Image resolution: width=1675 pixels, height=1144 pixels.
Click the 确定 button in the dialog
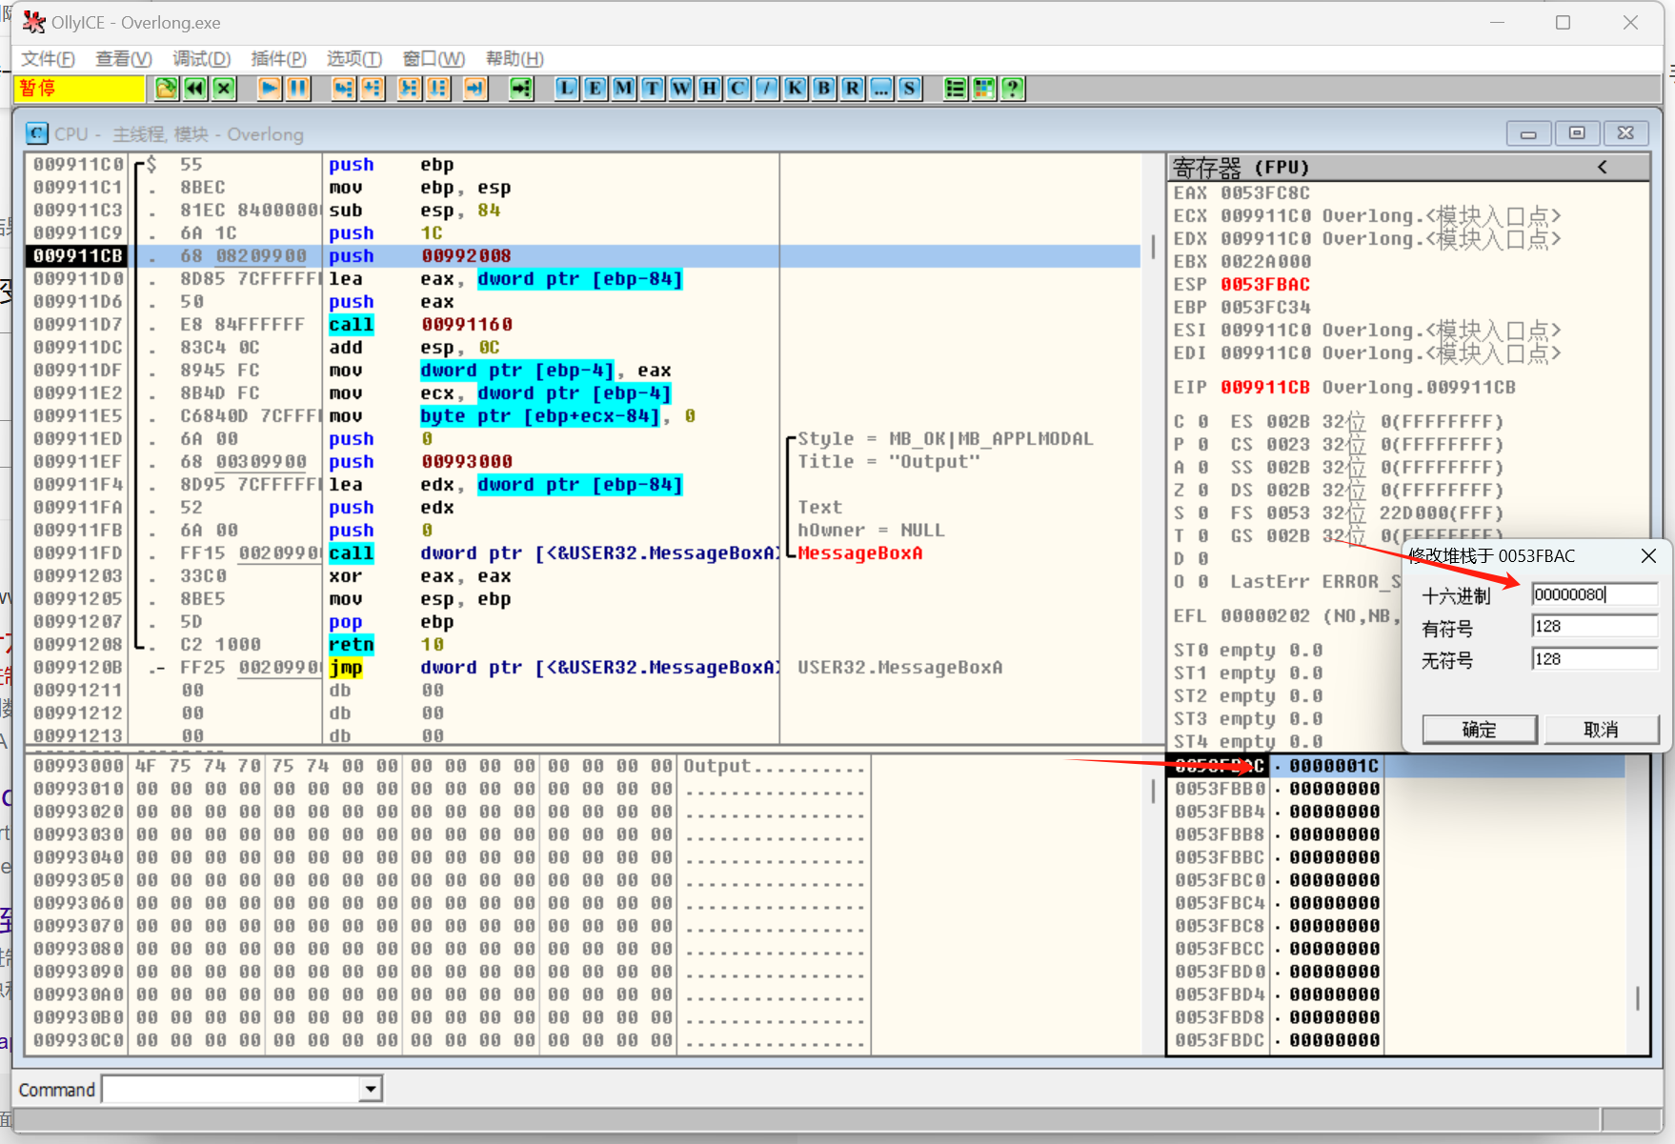tap(1479, 730)
